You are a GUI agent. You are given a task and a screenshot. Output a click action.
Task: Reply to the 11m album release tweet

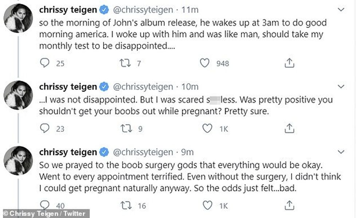tap(44, 63)
